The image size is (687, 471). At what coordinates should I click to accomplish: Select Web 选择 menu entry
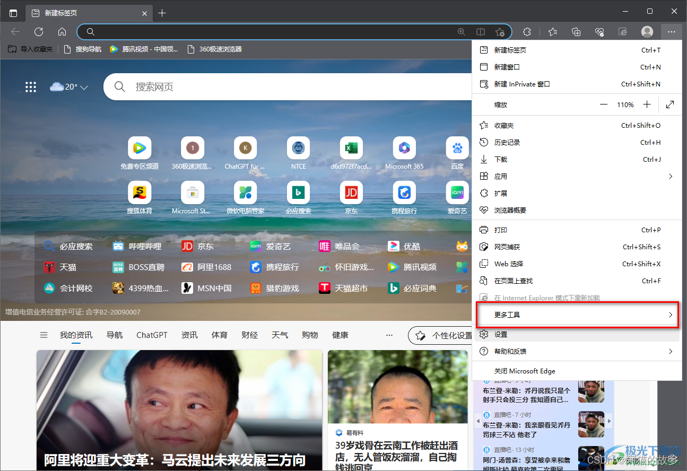pos(577,264)
